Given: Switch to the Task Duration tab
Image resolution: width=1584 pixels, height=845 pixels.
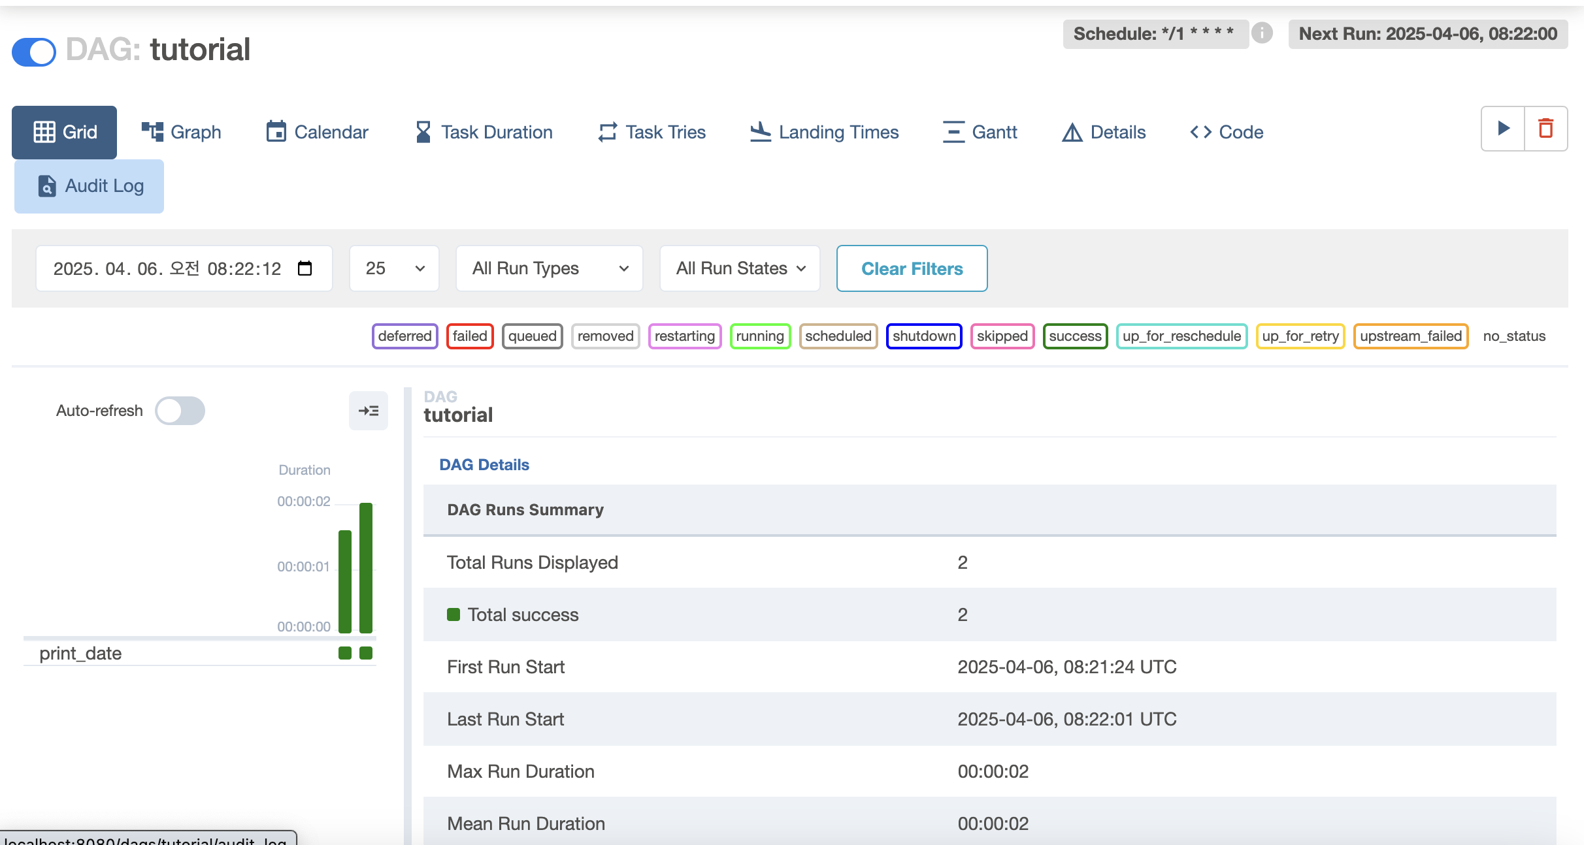Looking at the screenshot, I should coord(484,132).
